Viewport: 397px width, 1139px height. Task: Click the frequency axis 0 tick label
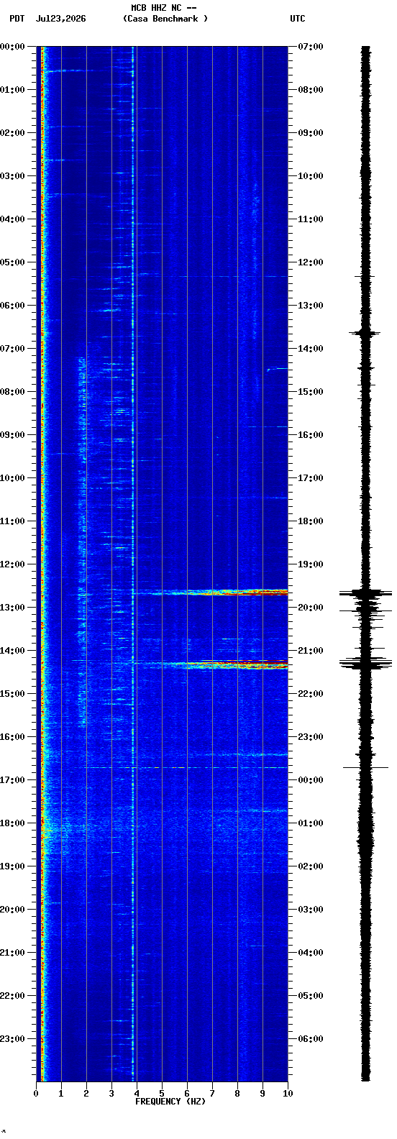(36, 1094)
